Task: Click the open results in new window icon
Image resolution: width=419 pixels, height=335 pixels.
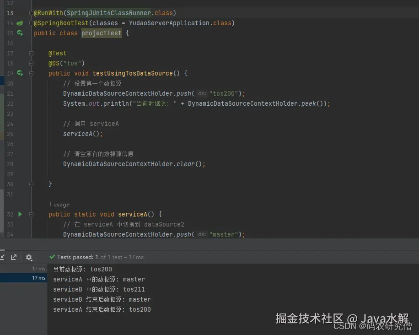Action: pyautogui.click(x=15, y=258)
